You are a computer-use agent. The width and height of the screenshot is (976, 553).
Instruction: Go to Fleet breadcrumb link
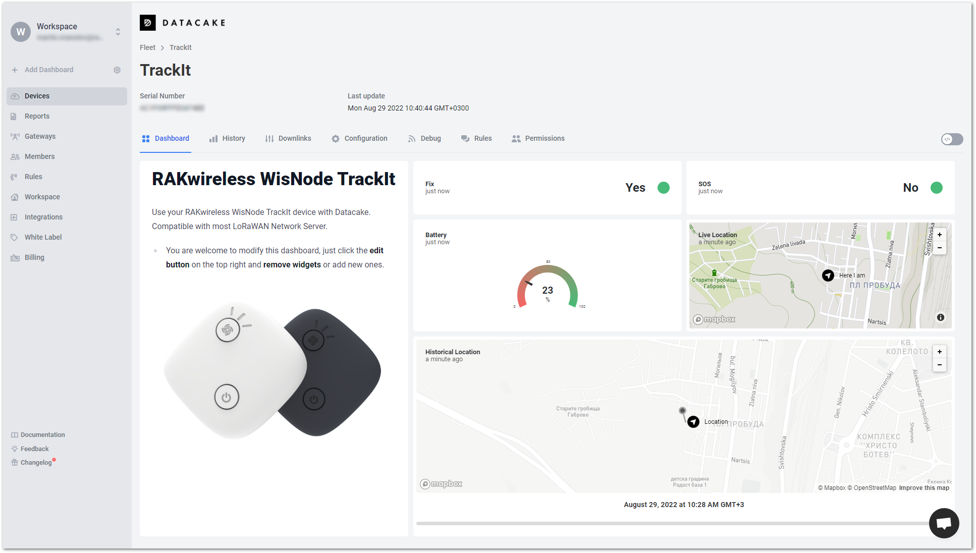tap(147, 47)
